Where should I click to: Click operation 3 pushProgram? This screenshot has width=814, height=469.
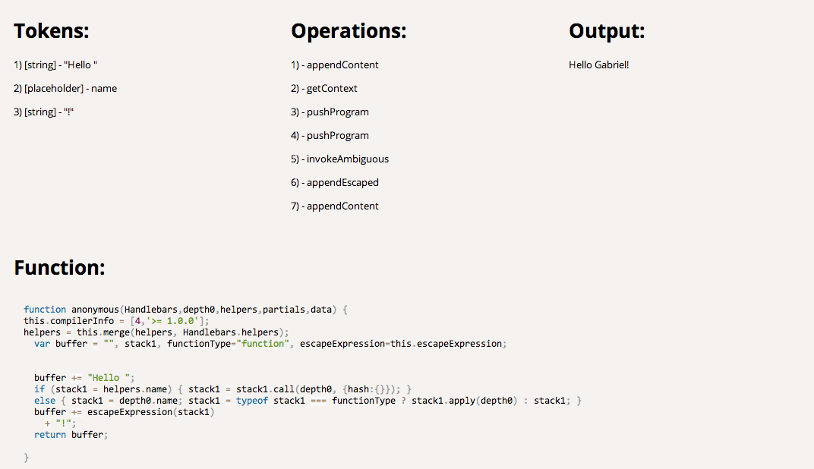(x=330, y=112)
